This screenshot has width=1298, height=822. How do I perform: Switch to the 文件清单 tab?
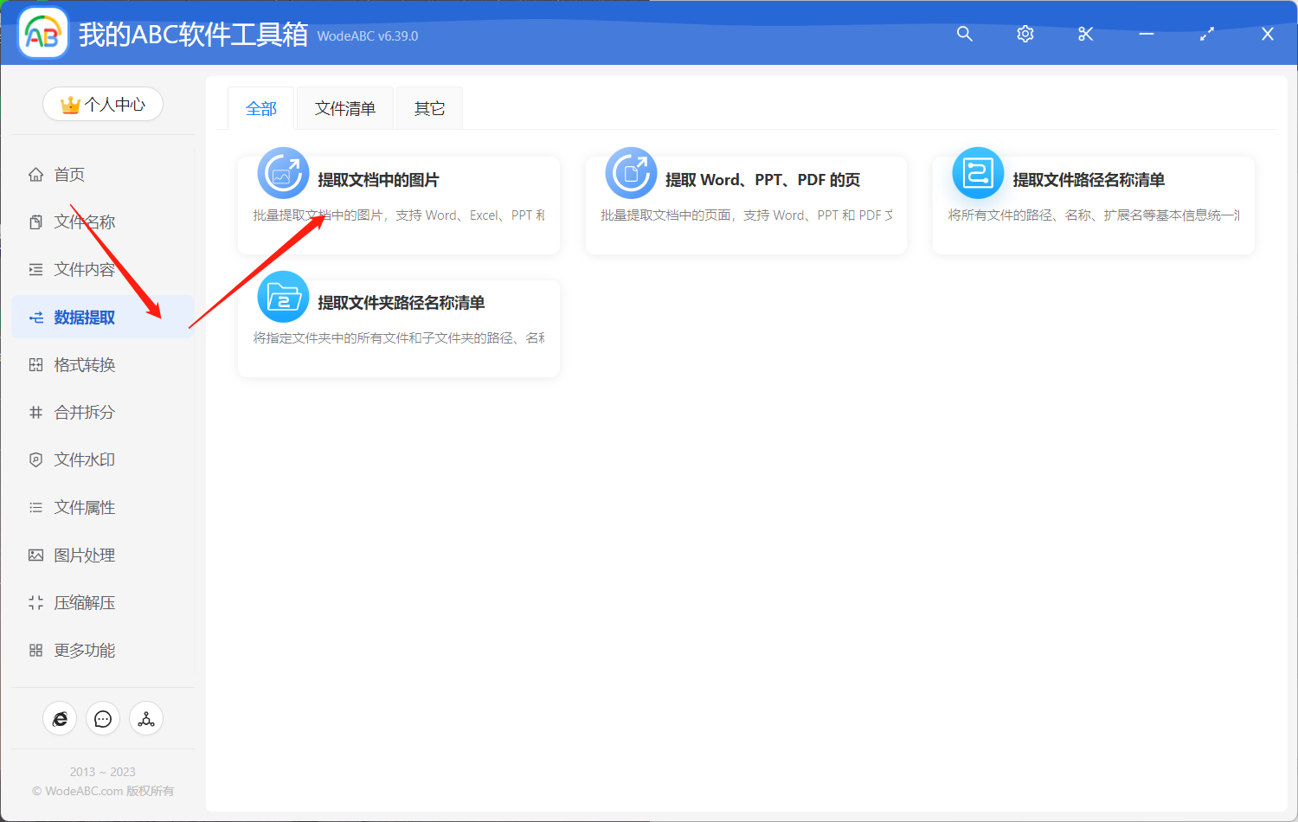click(344, 107)
